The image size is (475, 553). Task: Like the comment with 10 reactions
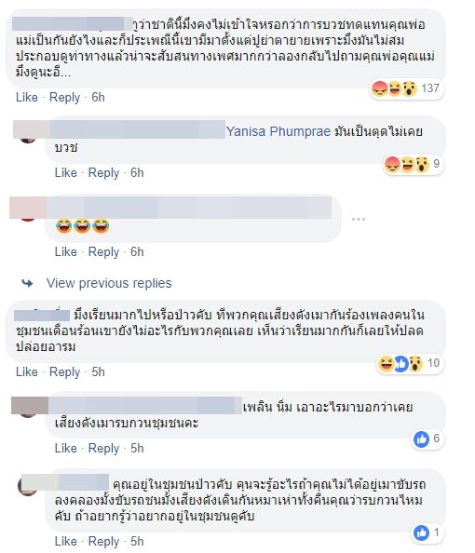27,371
